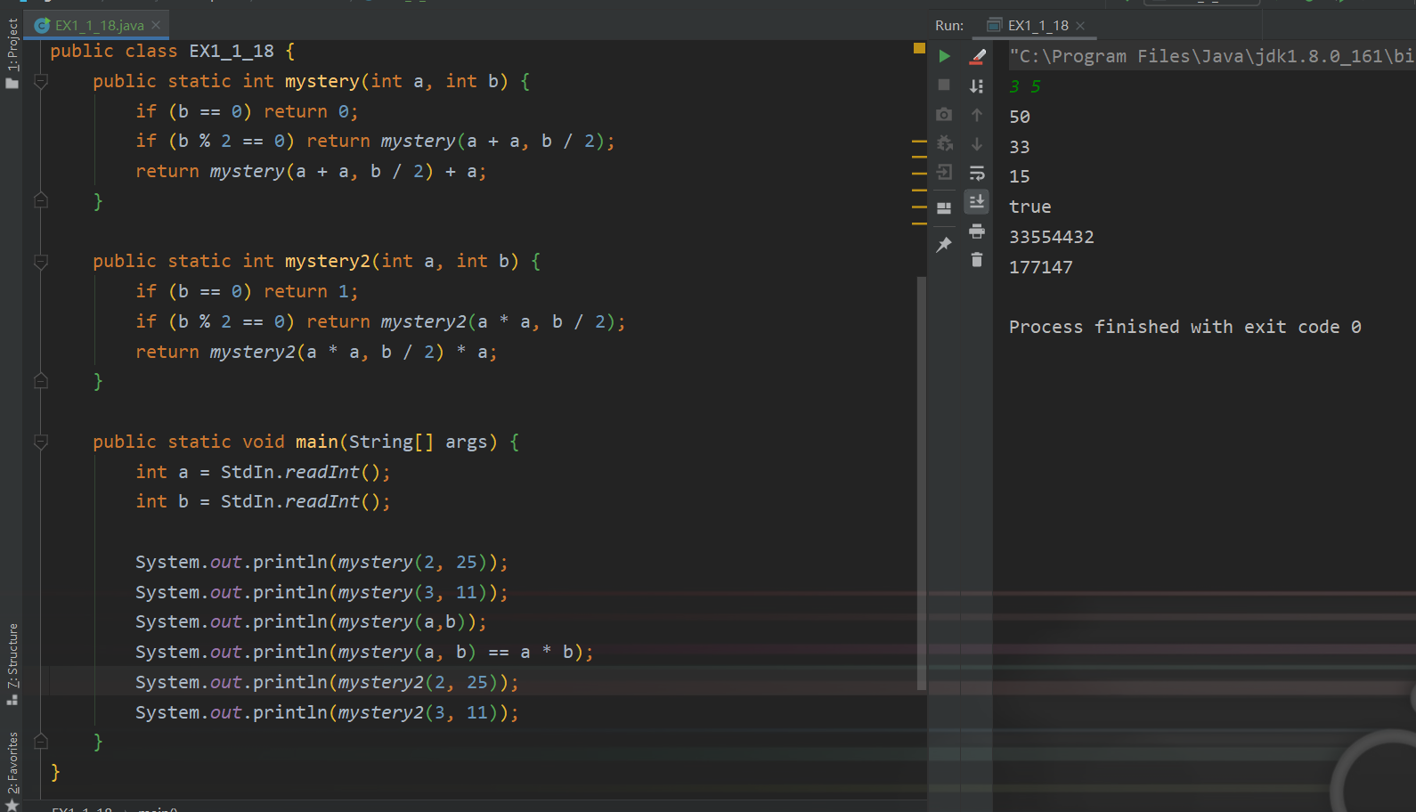Click the Structure icon in left sidebar
Image resolution: width=1416 pixels, height=812 pixels.
click(x=12, y=700)
